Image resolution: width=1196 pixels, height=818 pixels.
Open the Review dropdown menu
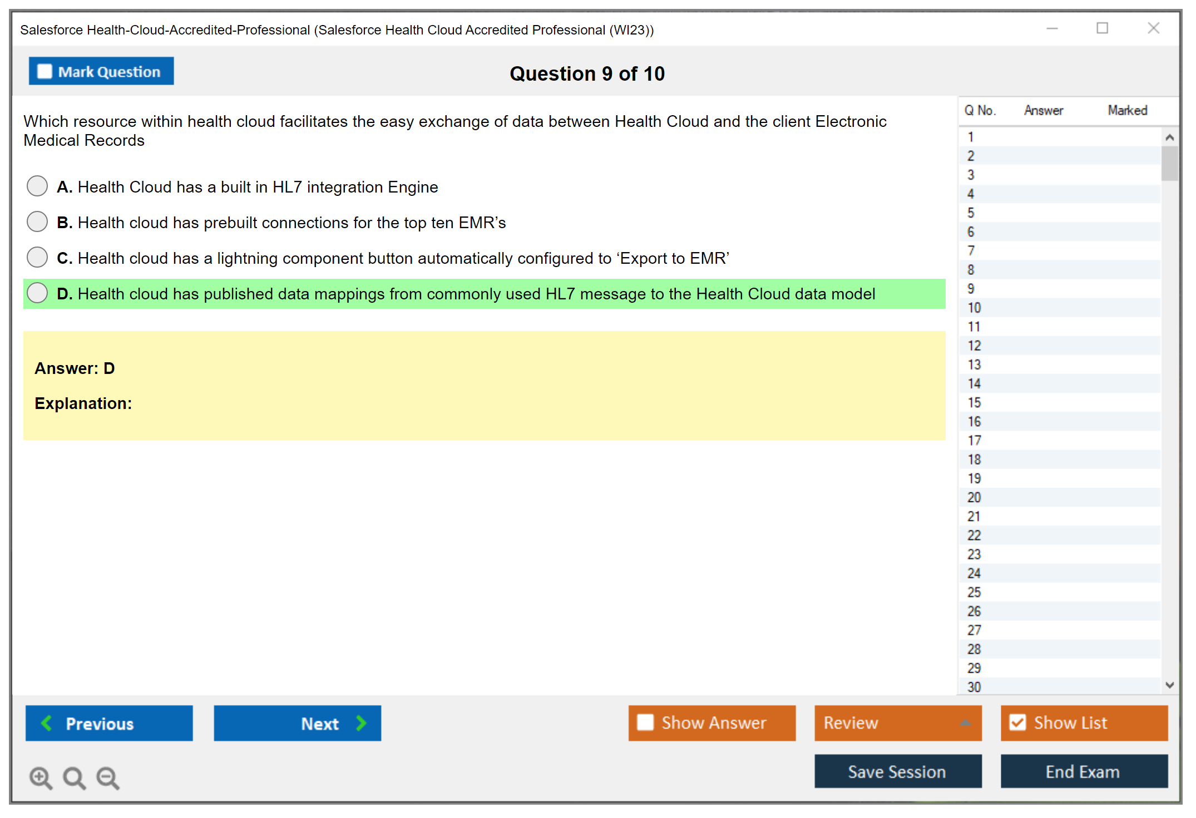point(965,722)
